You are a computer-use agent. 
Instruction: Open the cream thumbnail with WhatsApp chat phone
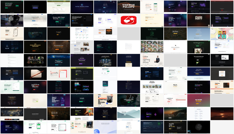pyautogui.click(x=152, y=7)
